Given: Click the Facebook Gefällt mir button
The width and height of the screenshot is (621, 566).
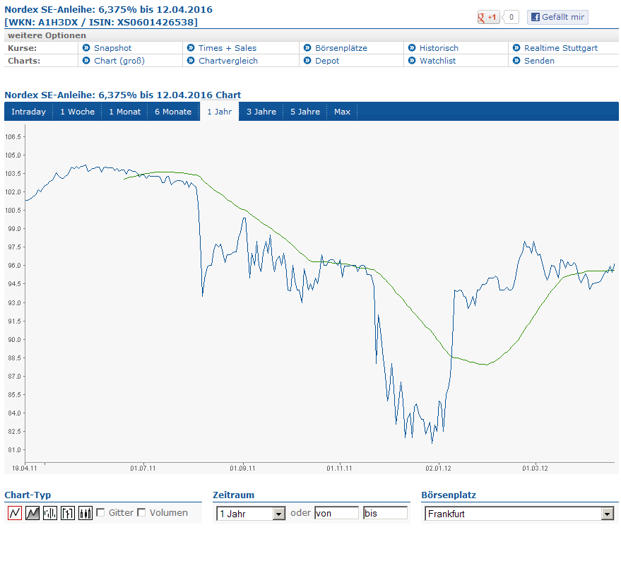Looking at the screenshot, I should click(x=557, y=17).
